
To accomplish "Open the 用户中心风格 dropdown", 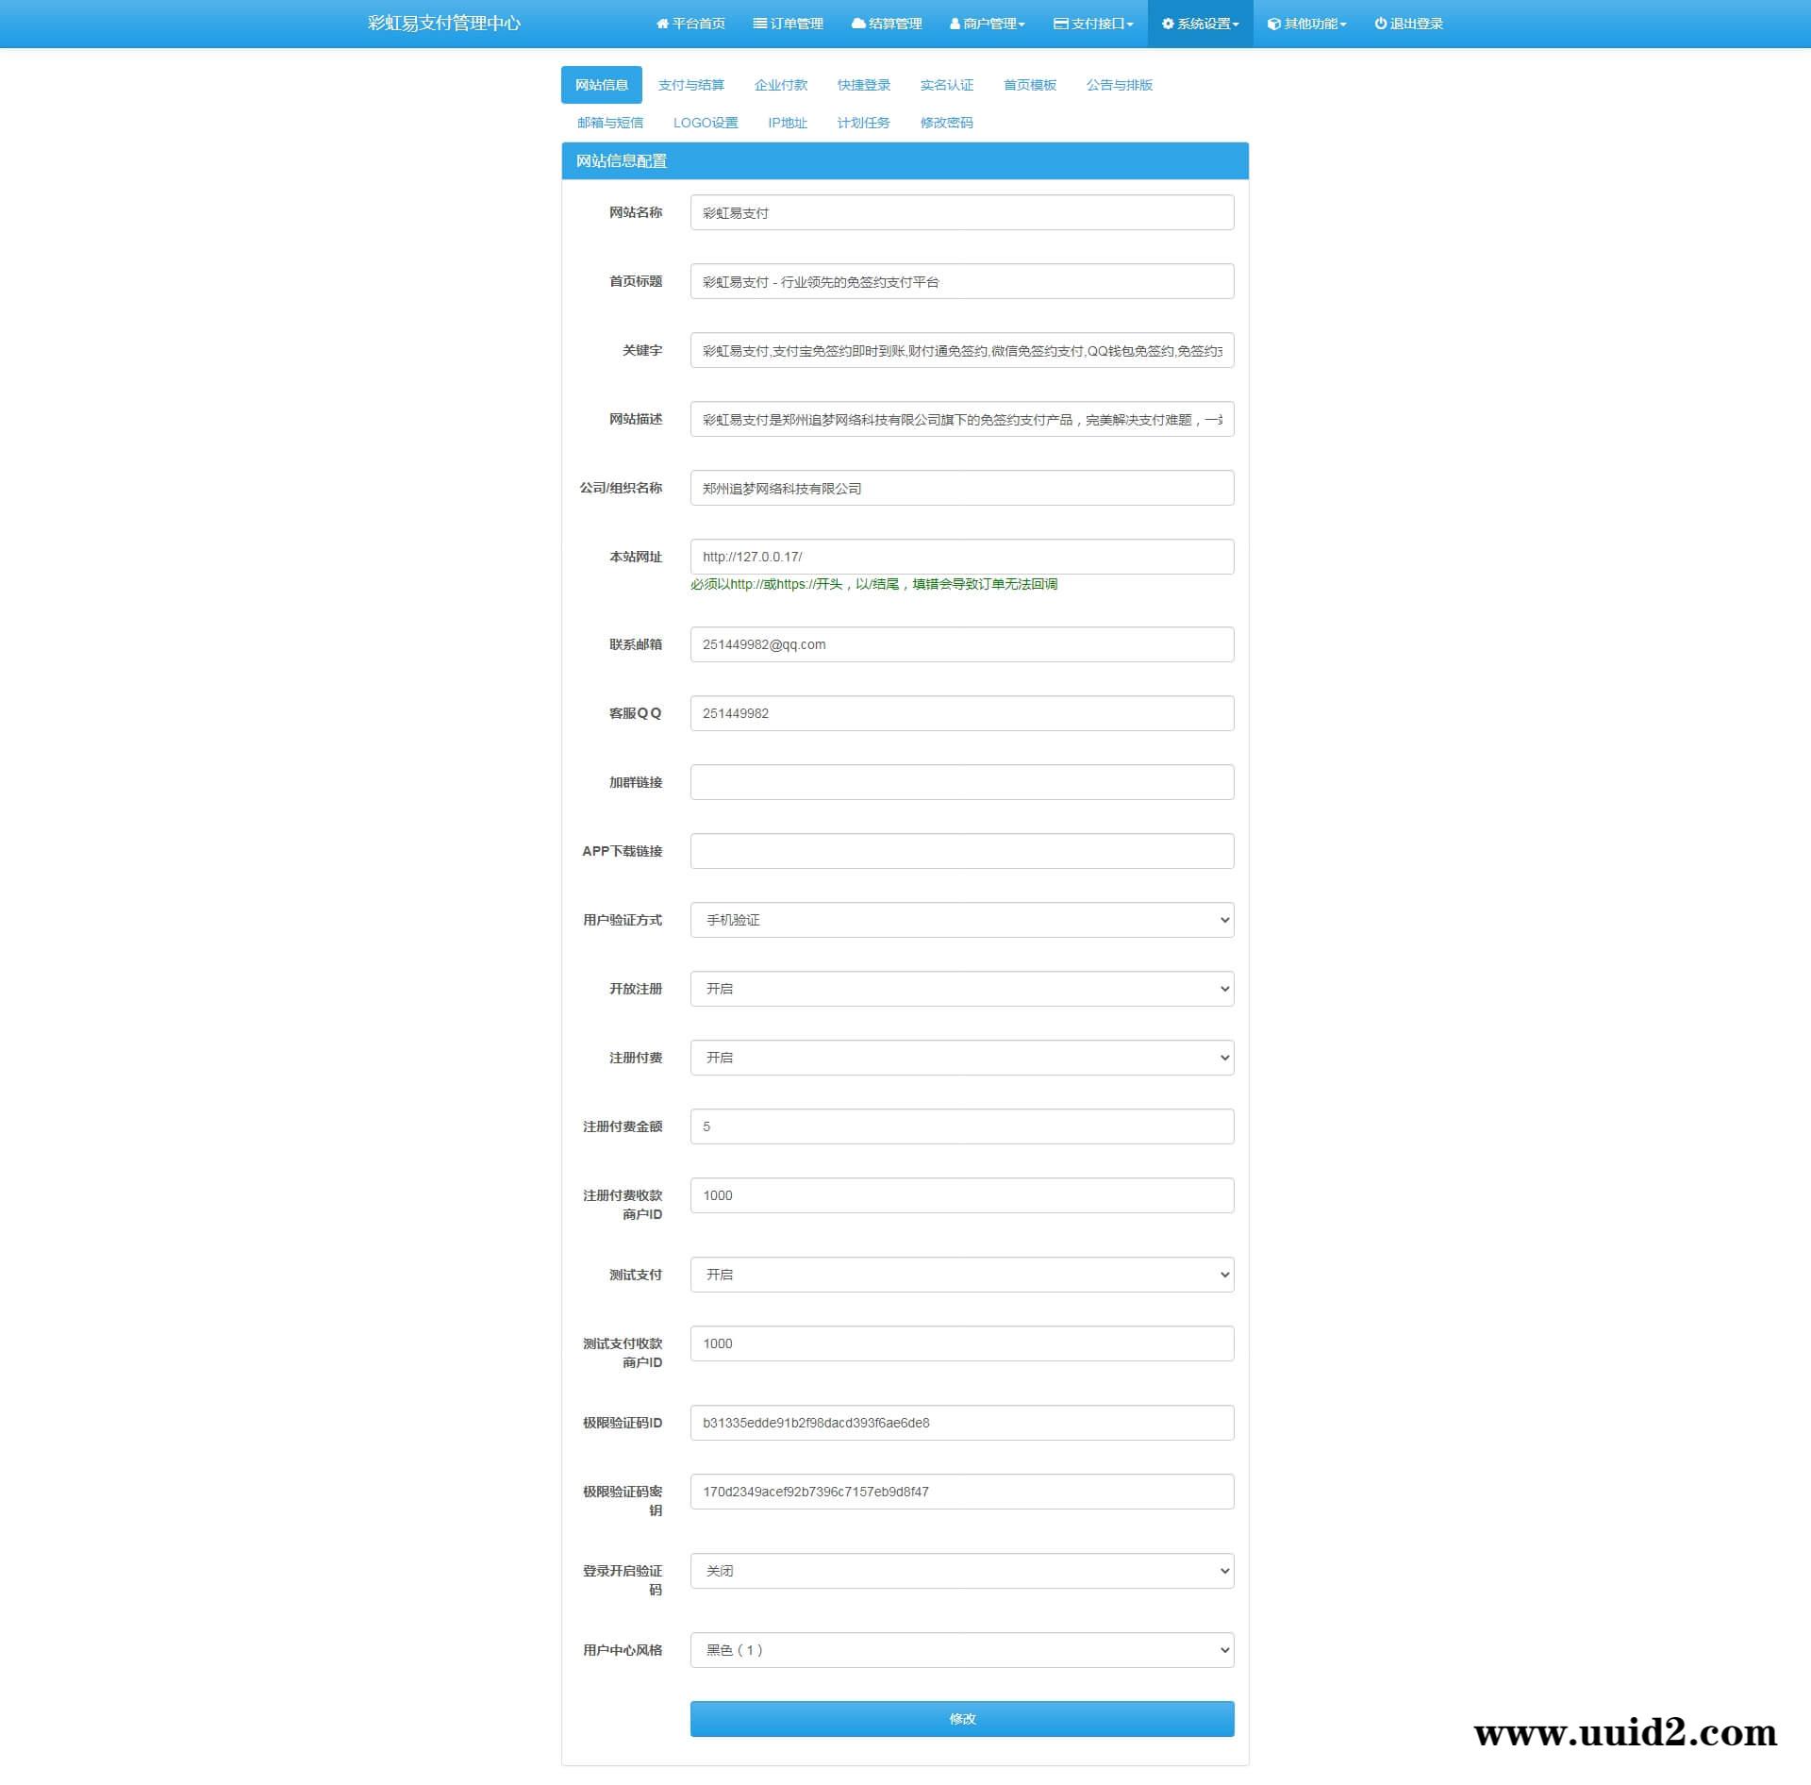I will click(961, 1650).
